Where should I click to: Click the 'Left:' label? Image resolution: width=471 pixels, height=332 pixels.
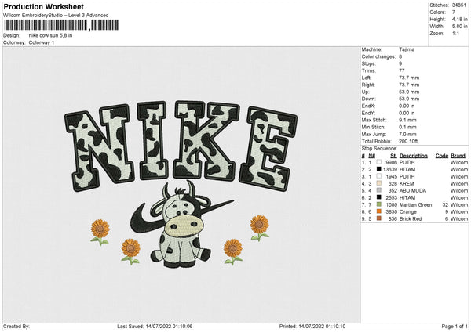(366, 78)
